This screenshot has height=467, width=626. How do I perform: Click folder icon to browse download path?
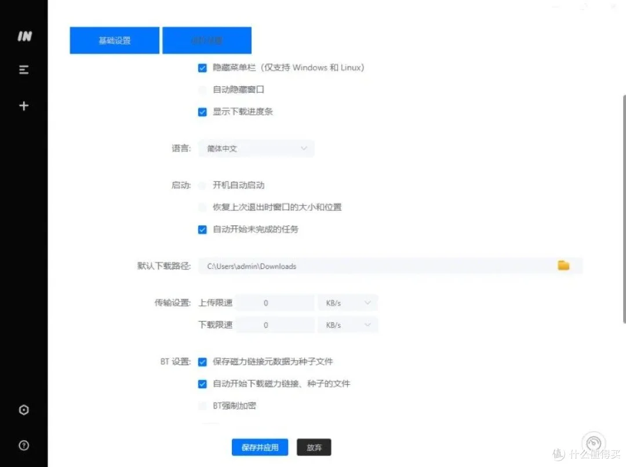click(x=563, y=265)
